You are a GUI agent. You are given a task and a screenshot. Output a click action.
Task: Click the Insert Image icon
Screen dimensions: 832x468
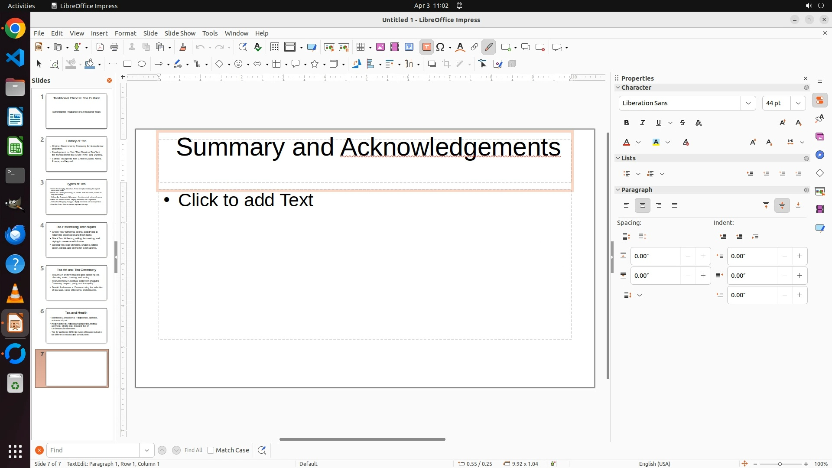click(x=380, y=47)
